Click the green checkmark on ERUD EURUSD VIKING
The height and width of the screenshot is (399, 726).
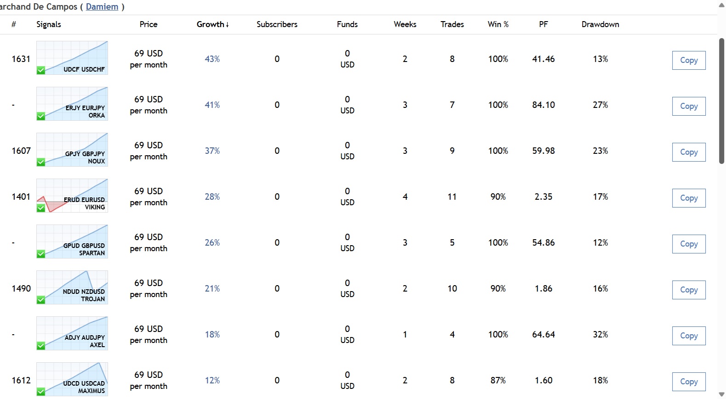point(41,208)
